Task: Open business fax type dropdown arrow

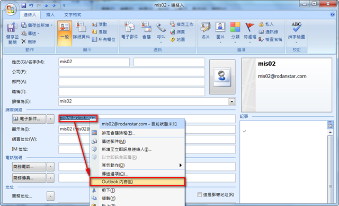Action: 50,178
